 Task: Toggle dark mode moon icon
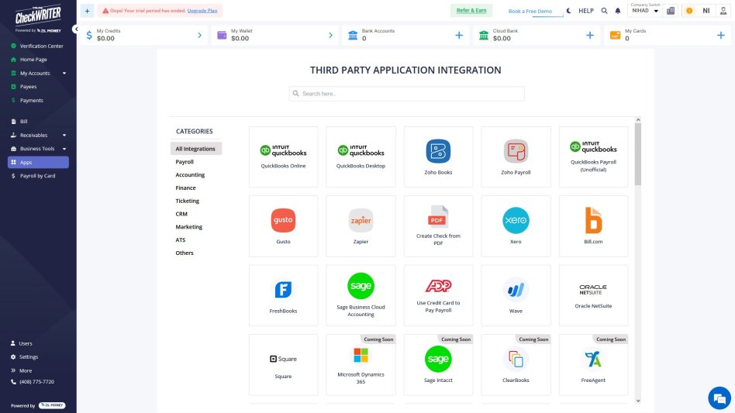(568, 11)
